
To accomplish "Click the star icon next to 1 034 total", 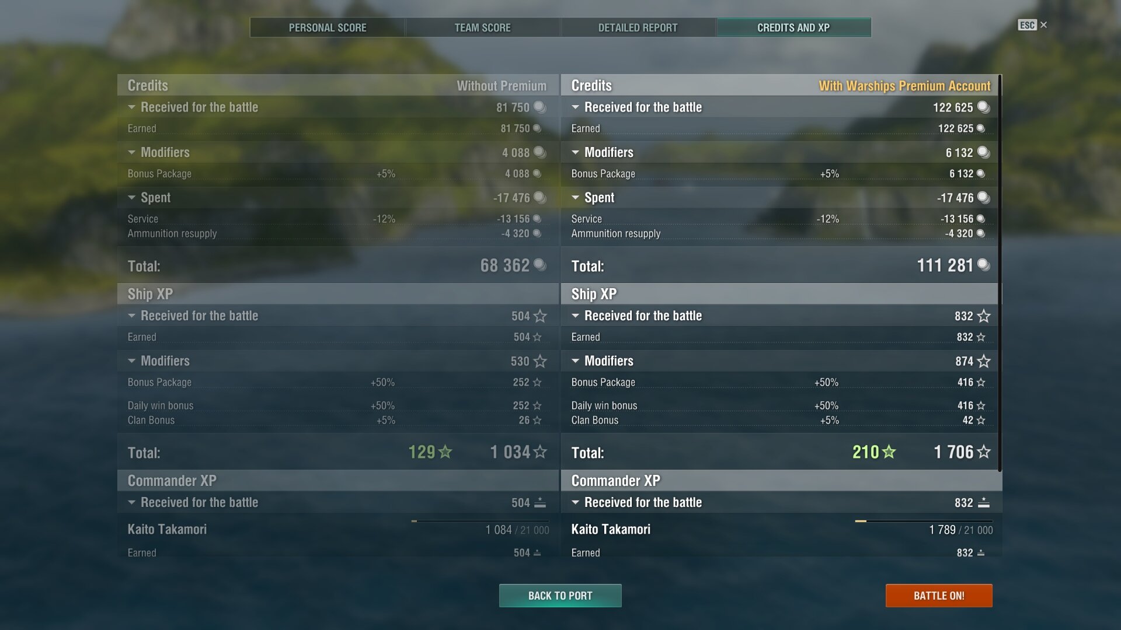I will (540, 452).
